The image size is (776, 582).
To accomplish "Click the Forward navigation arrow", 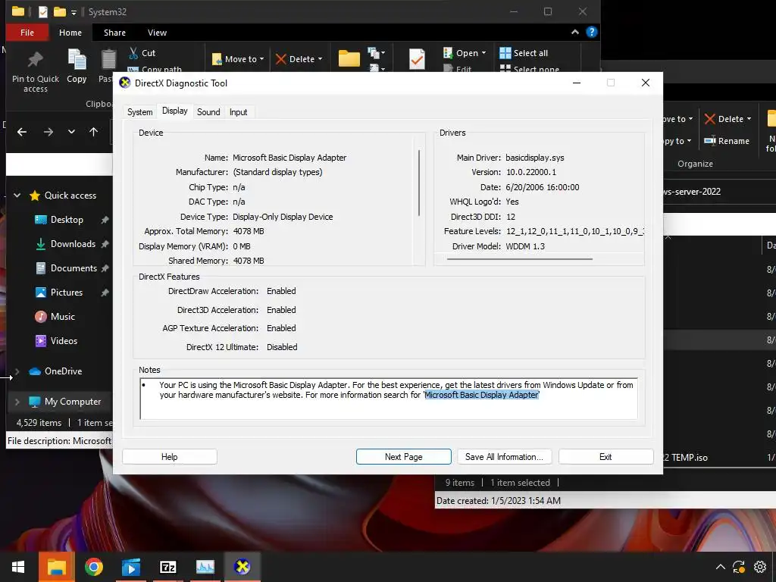I will click(48, 132).
